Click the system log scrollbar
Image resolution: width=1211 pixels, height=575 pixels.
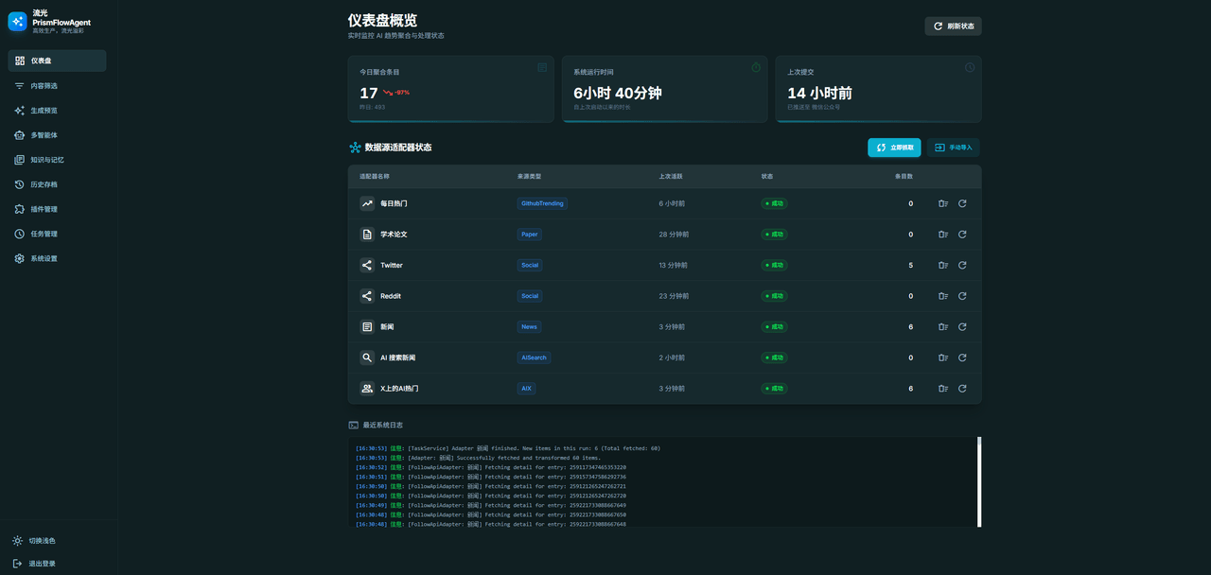(979, 481)
